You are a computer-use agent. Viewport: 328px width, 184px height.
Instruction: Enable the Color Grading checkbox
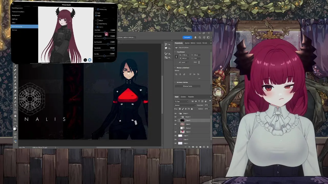pyautogui.click(x=98, y=24)
